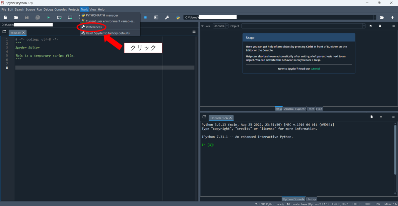This screenshot has height=206, width=398.
Task: Maximize current pane from the toolbar
Action: click(156, 17)
